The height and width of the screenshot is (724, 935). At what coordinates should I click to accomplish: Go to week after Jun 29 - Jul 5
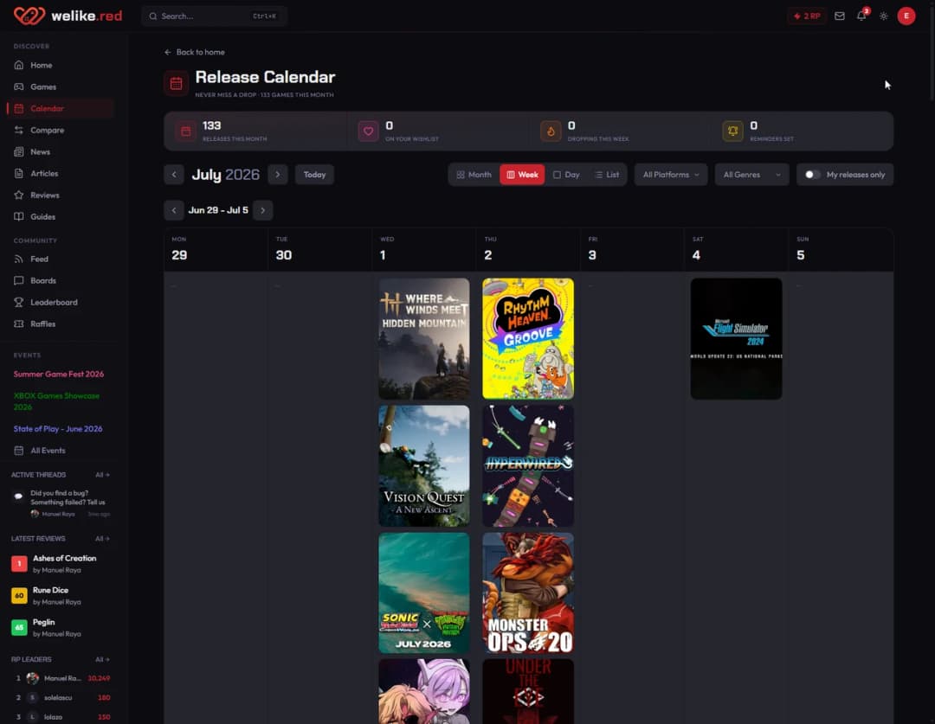click(262, 210)
